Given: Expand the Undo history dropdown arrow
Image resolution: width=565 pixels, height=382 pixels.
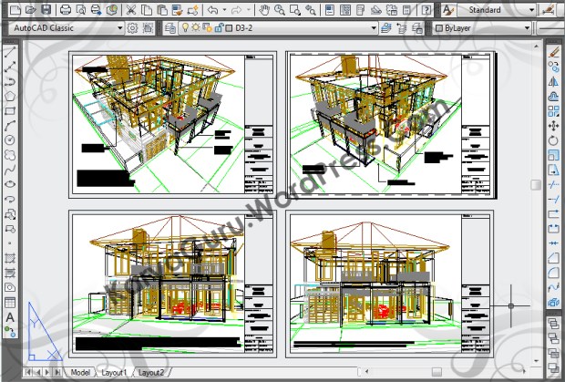Looking at the screenshot, I should pyautogui.click(x=224, y=10).
